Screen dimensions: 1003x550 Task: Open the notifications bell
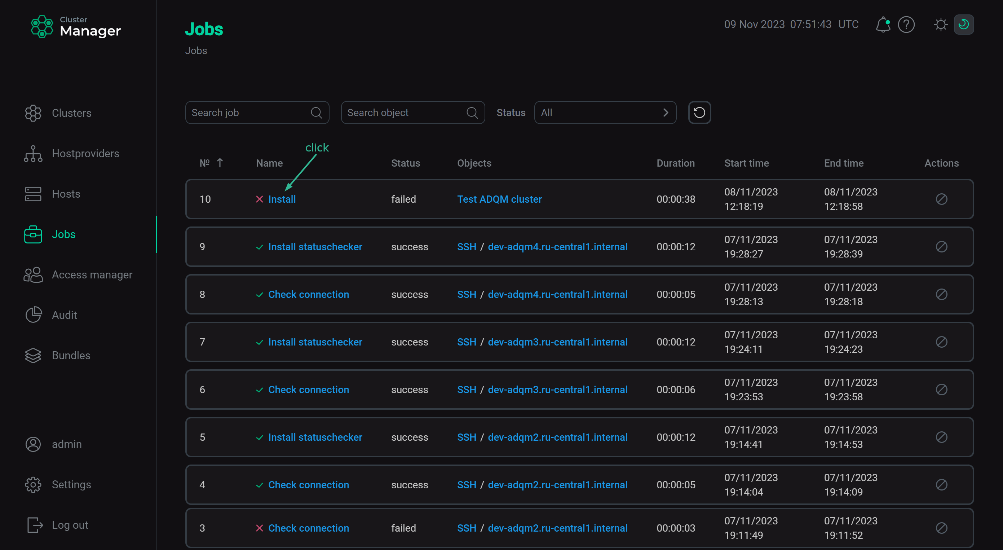point(883,25)
